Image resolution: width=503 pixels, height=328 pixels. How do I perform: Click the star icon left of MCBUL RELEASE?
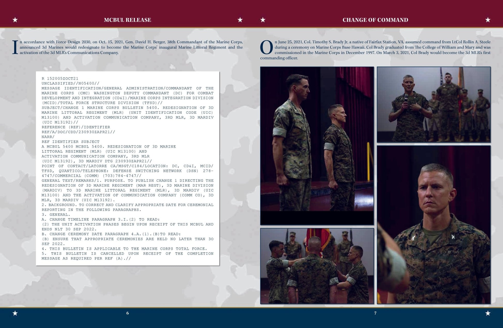(x=15, y=19)
